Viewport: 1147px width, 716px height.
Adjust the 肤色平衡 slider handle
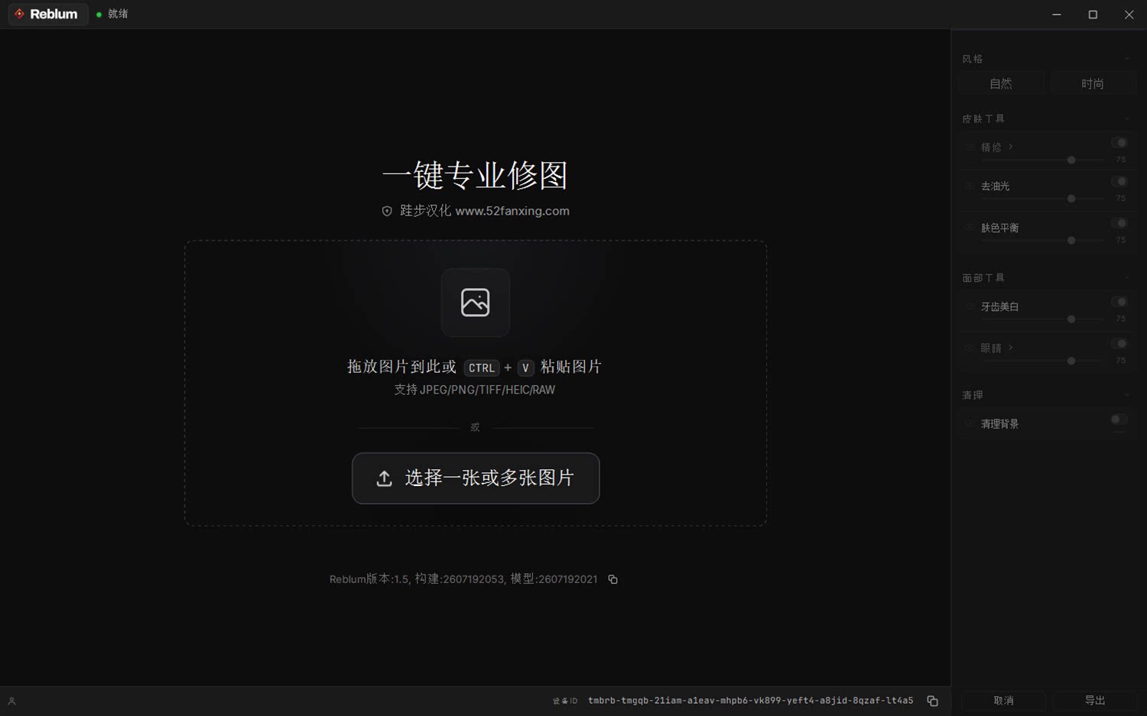coord(1071,241)
